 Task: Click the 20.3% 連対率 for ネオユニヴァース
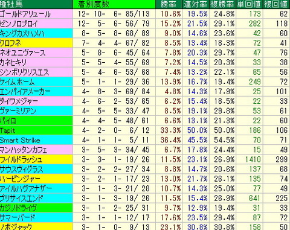pos(198,53)
